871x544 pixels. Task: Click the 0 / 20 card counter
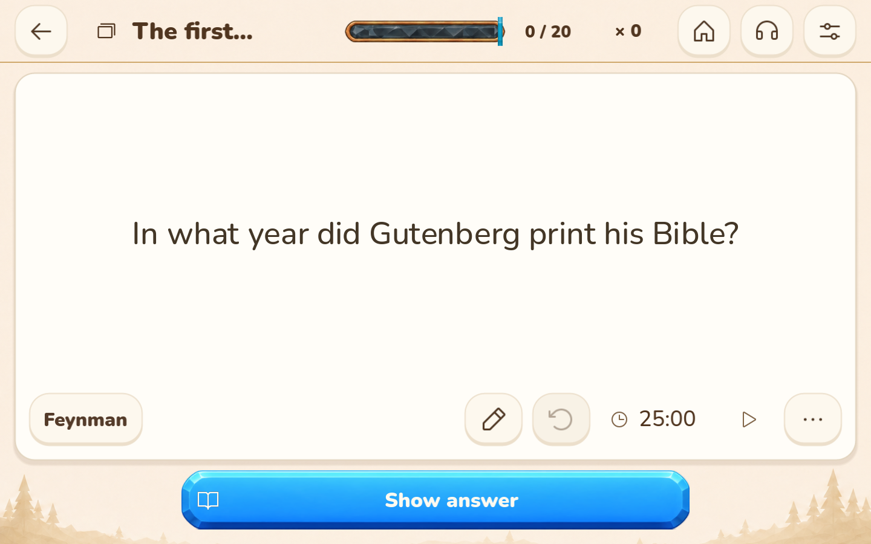tap(548, 31)
